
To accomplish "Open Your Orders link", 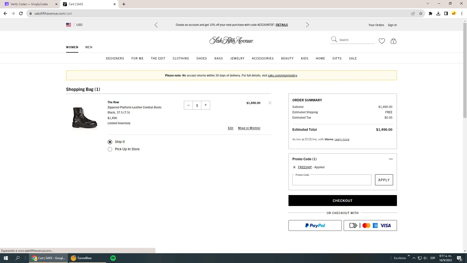I will point(376,25).
